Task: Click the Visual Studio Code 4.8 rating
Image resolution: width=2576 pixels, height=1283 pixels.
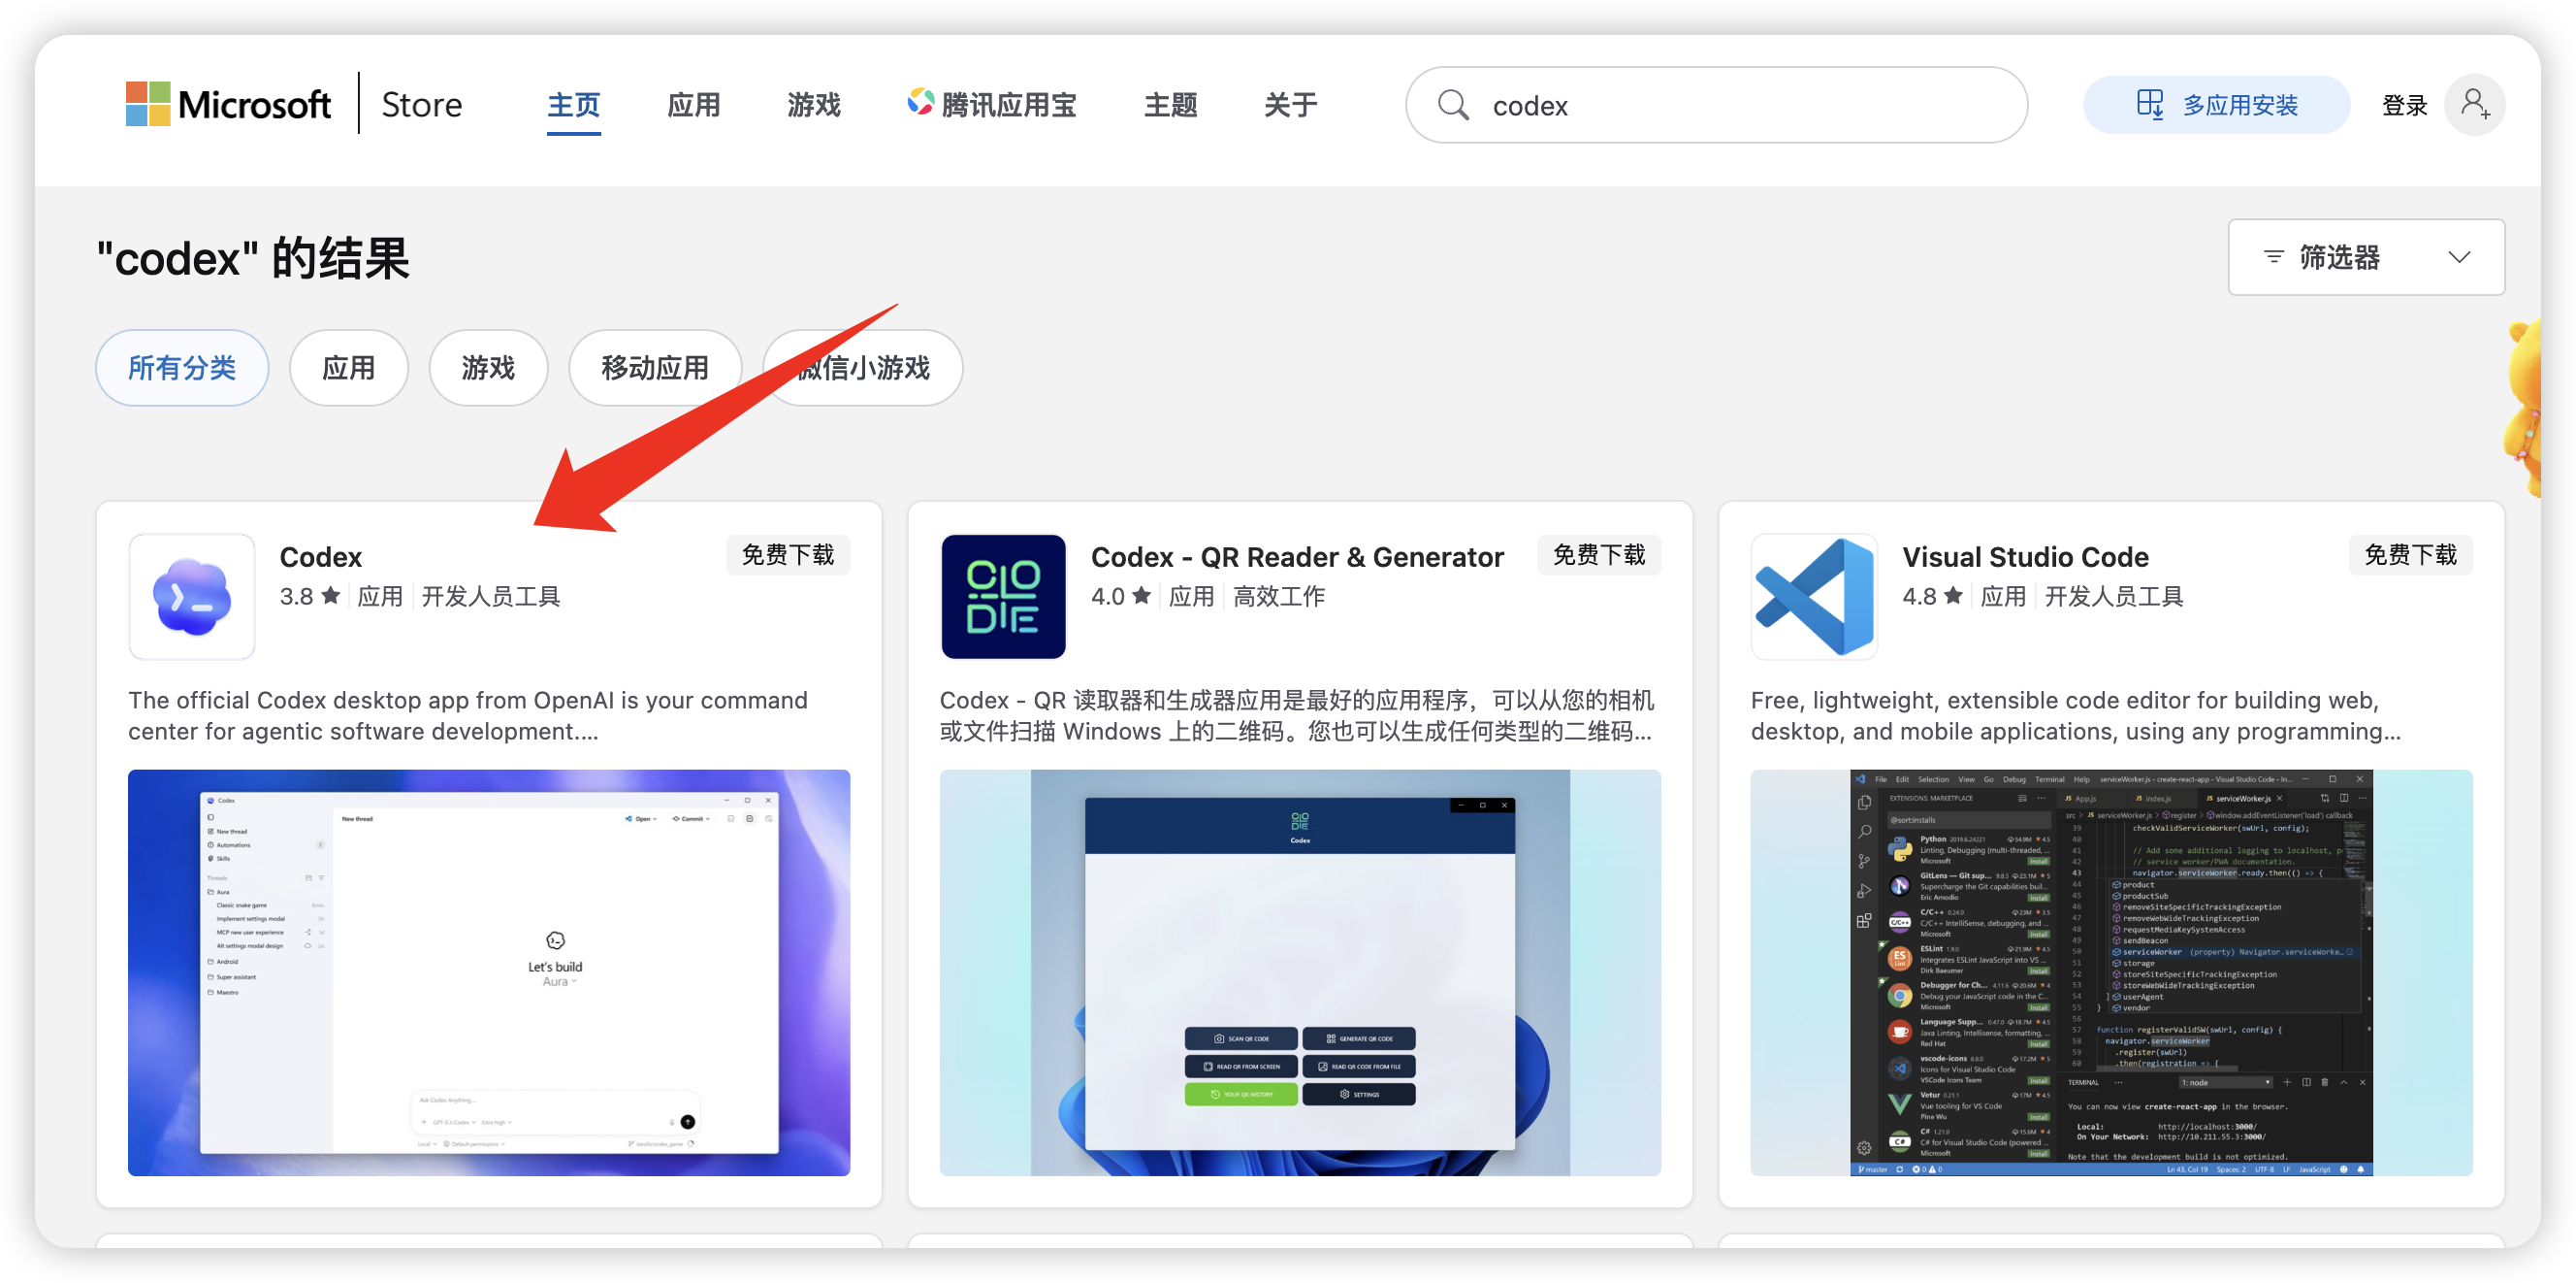Action: pyautogui.click(x=1932, y=597)
